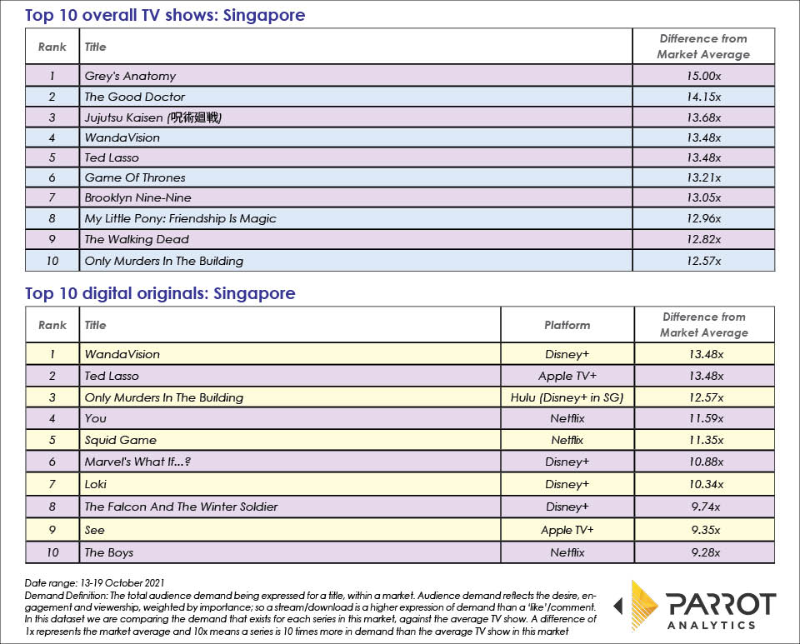Click the Platform column header
This screenshot has width=800, height=644.
567,325
